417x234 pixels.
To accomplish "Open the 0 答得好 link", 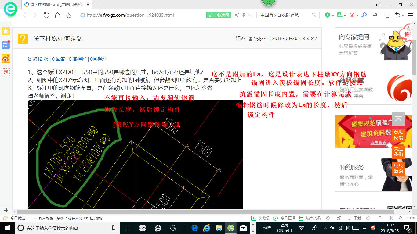I will (78, 59).
